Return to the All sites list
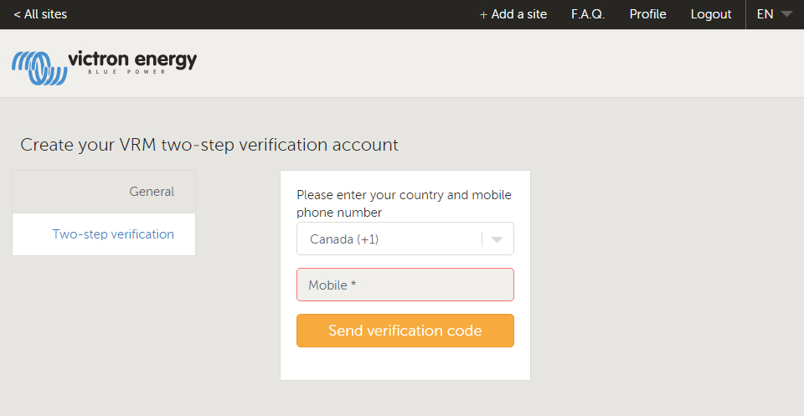The width and height of the screenshot is (804, 416). [x=44, y=14]
